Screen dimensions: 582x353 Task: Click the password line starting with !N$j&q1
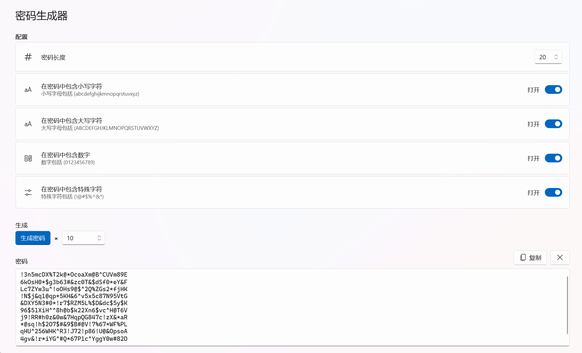tap(74, 296)
